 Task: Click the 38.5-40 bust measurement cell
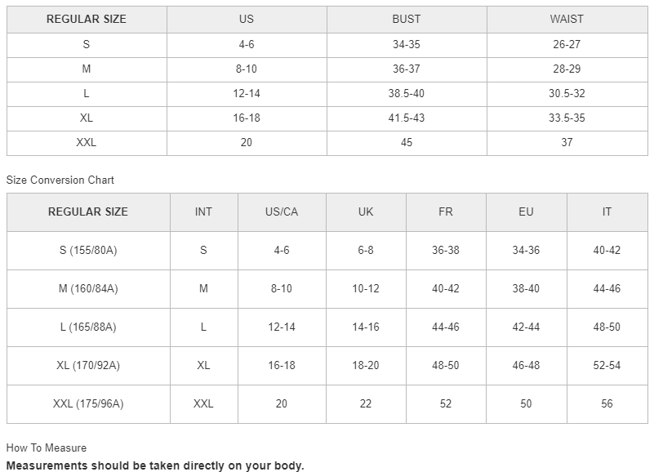pyautogui.click(x=407, y=93)
